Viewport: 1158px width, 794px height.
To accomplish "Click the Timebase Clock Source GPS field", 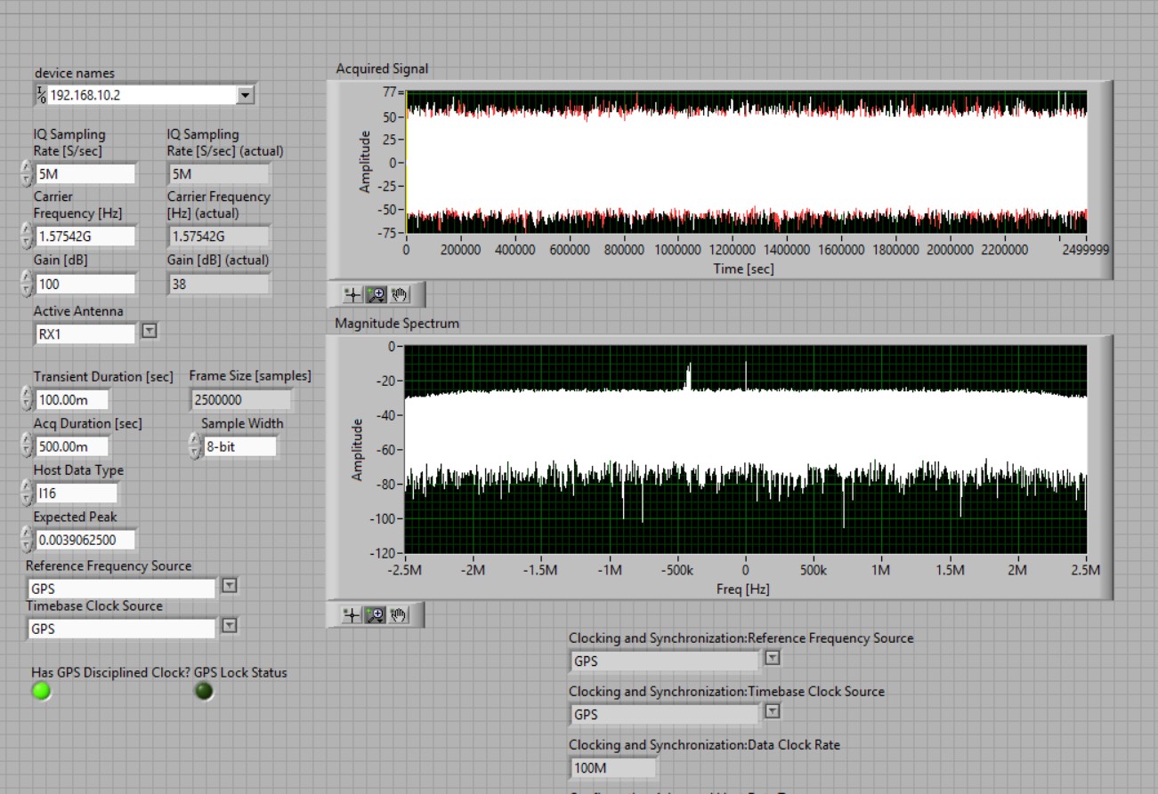I will (x=121, y=628).
